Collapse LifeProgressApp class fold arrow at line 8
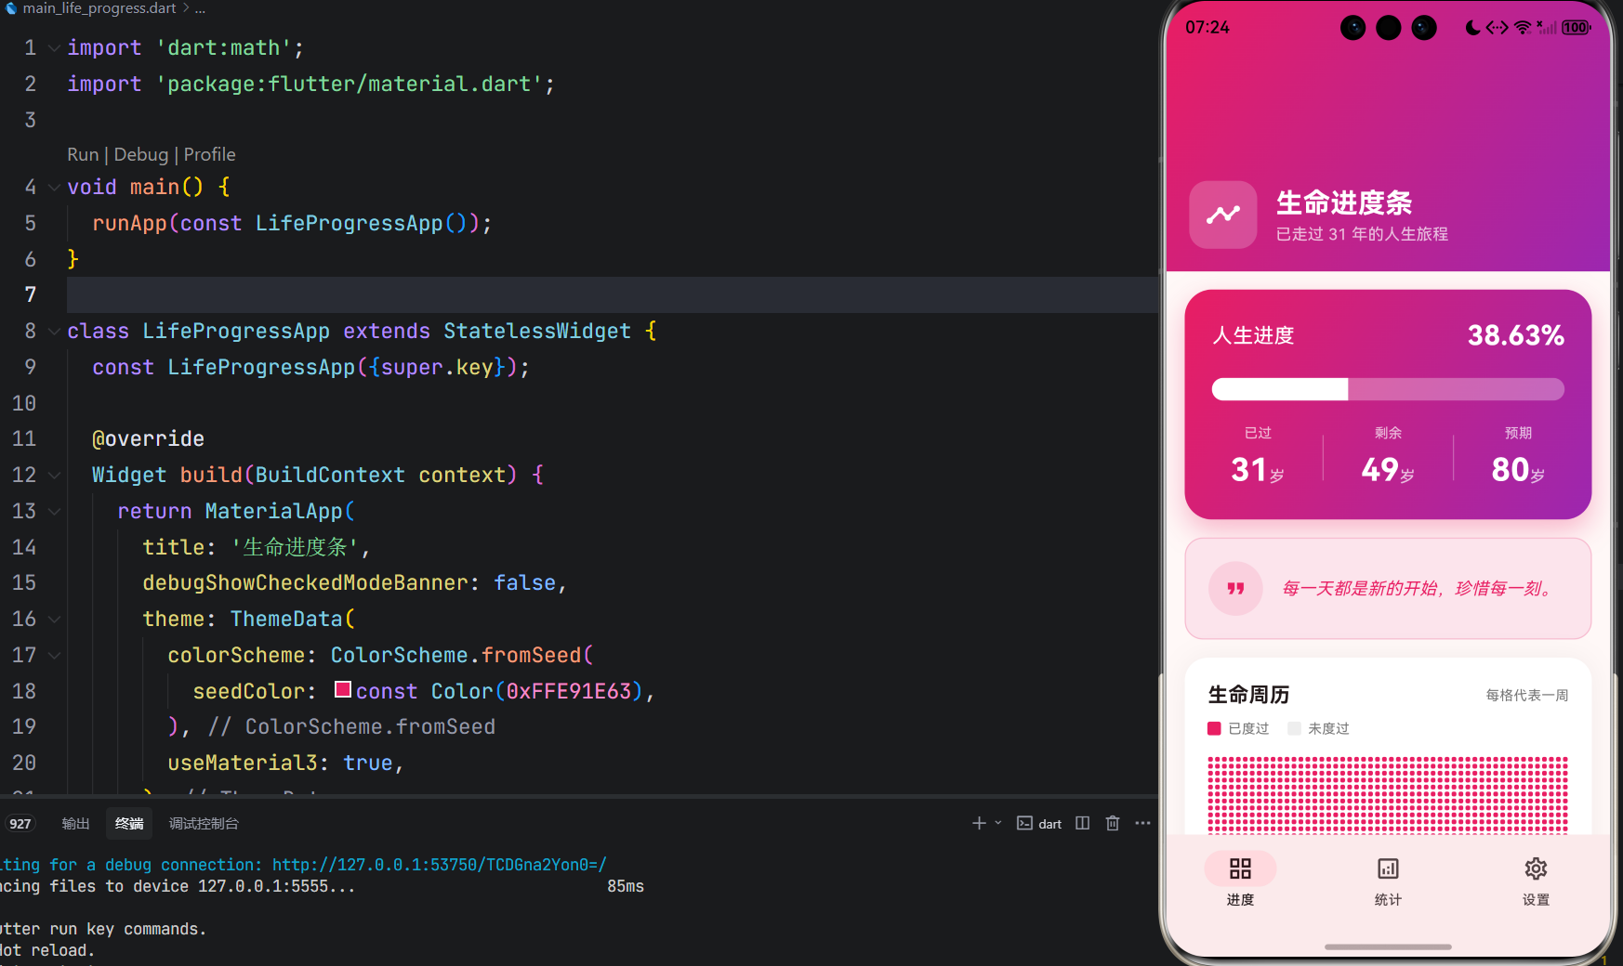 (54, 332)
